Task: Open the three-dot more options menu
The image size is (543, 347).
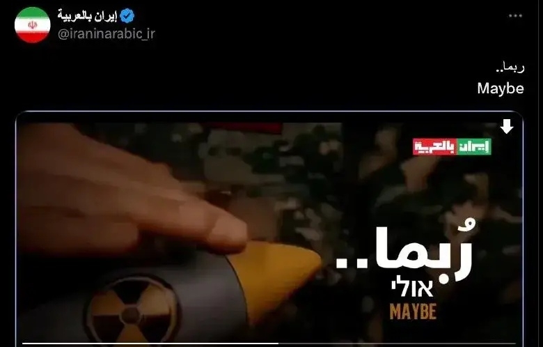Action: tap(515, 16)
